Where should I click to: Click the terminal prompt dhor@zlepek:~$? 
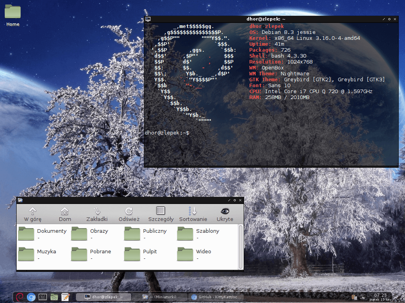(x=167, y=133)
